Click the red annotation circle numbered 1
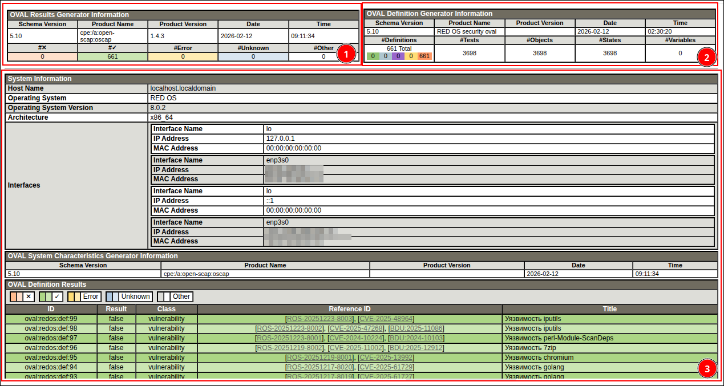The height and width of the screenshot is (386, 724). (345, 54)
